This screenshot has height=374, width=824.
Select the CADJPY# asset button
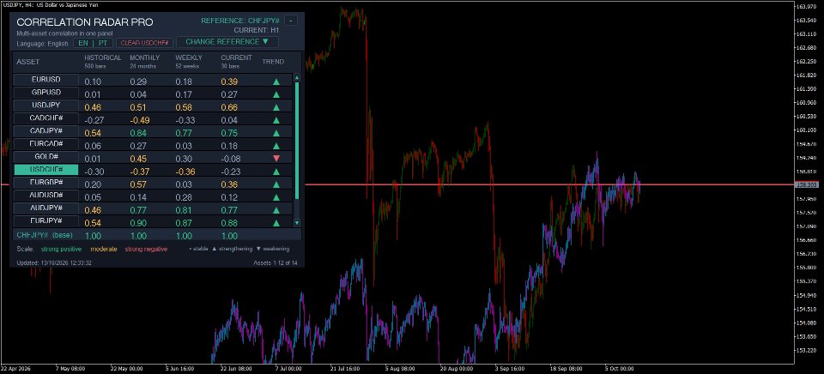46,130
